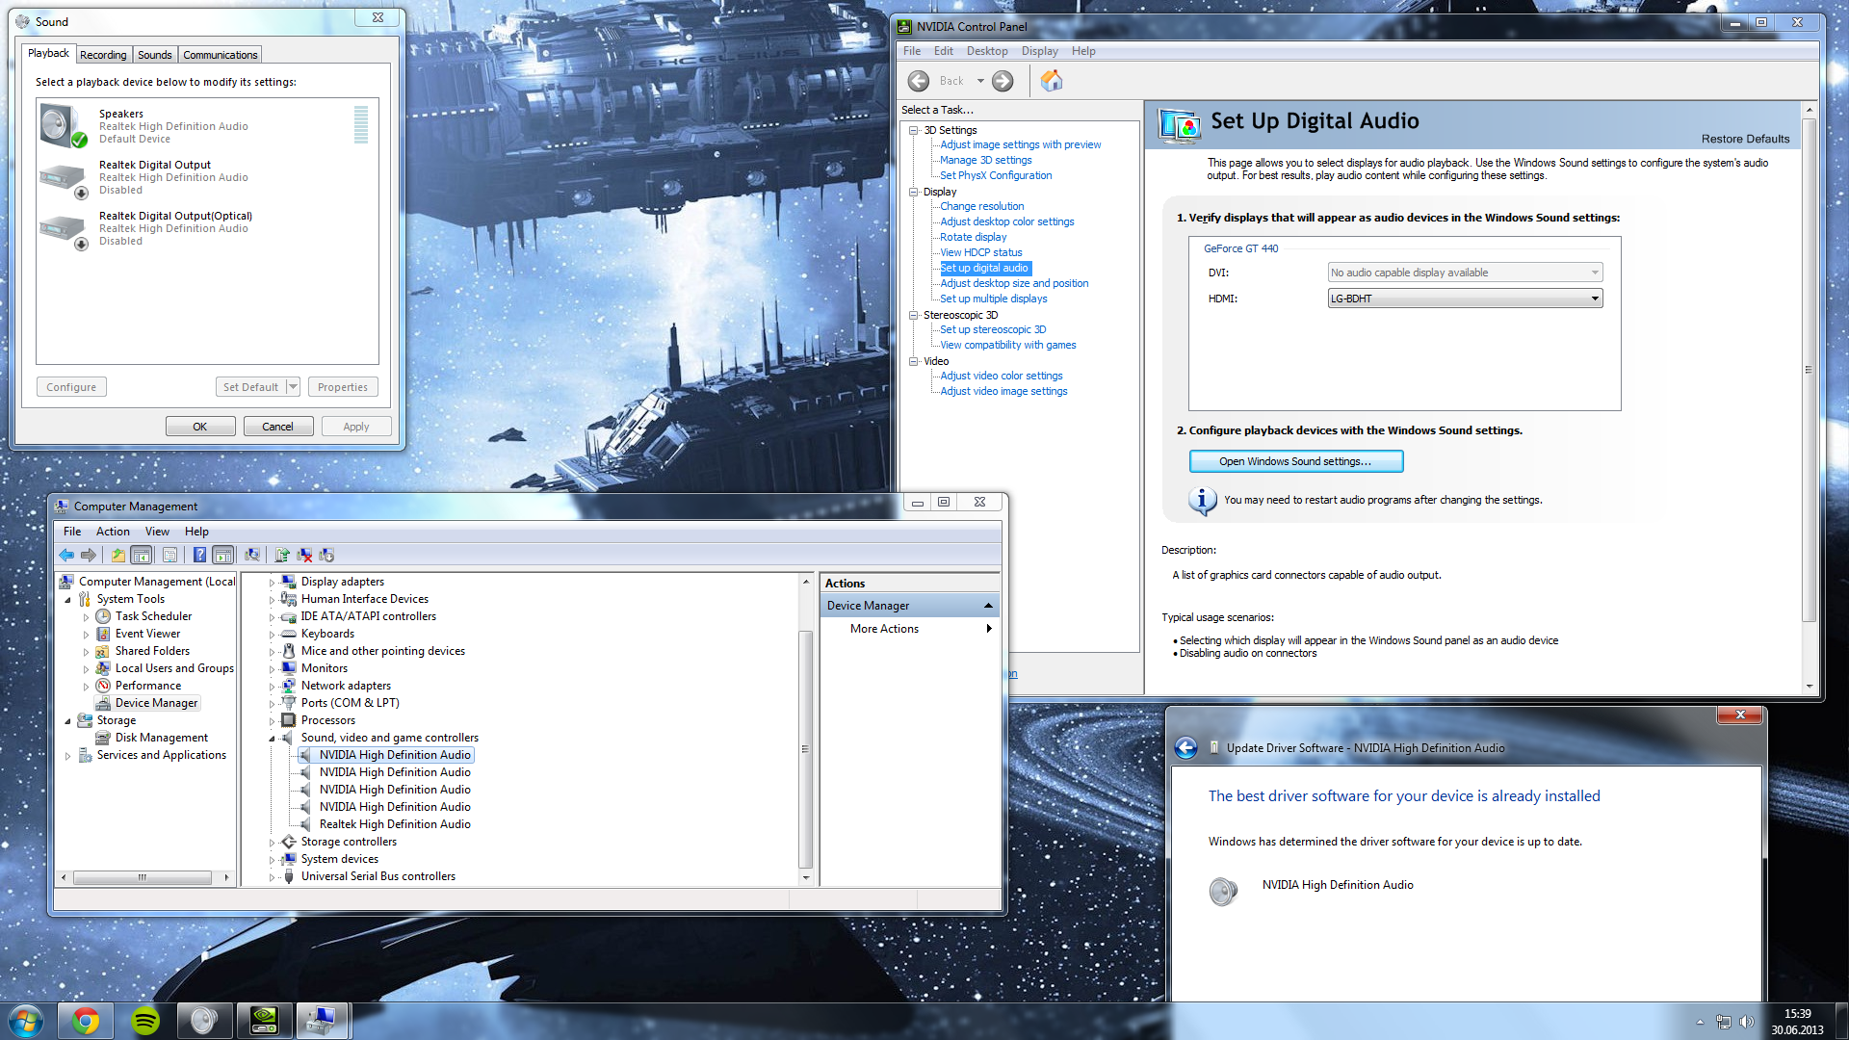Toggle Show/Hide Action Pane button
Image resolution: width=1849 pixels, height=1040 pixels.
[222, 555]
